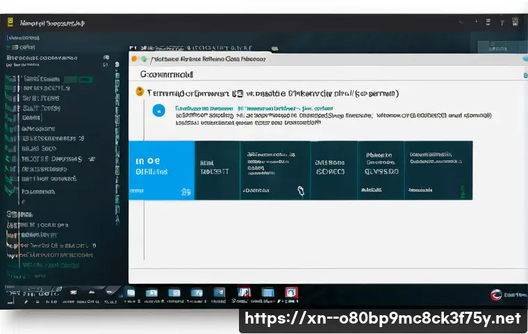Click the red-bordered icon at the taskbar's right end
The height and width of the screenshot is (334, 528).
(292, 293)
